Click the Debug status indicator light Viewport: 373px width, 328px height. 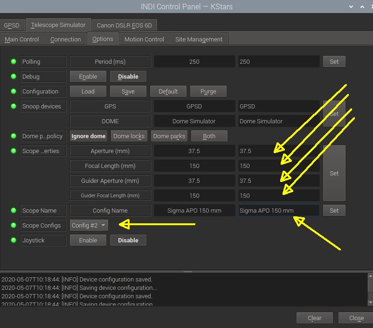point(14,76)
